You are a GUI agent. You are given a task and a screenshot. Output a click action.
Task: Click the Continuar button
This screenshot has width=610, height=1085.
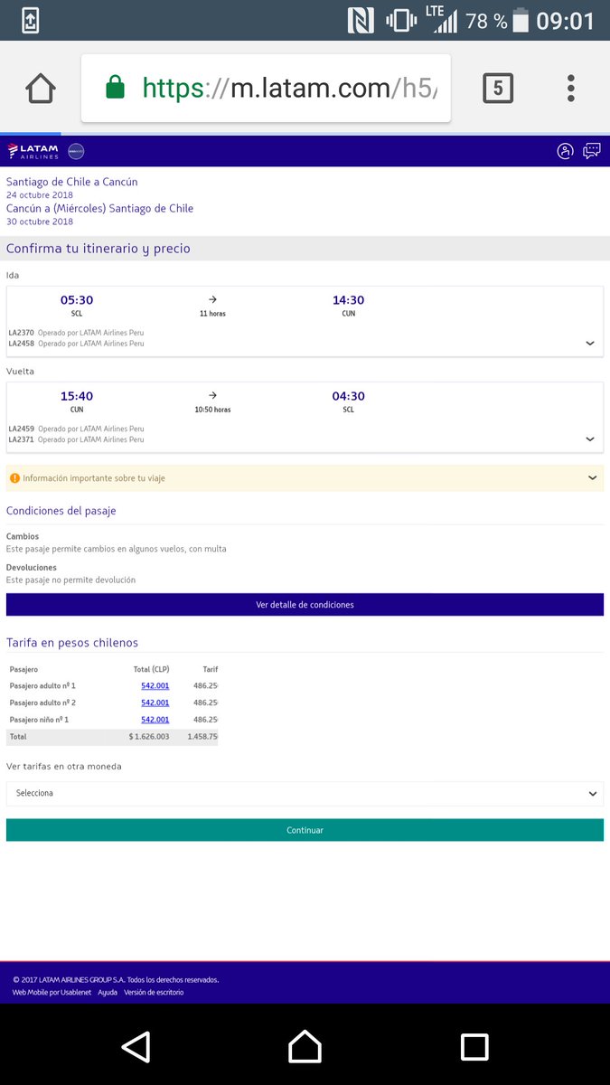[x=305, y=830]
